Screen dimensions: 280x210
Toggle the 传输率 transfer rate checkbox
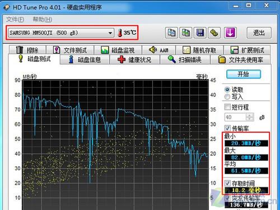(x=227, y=128)
